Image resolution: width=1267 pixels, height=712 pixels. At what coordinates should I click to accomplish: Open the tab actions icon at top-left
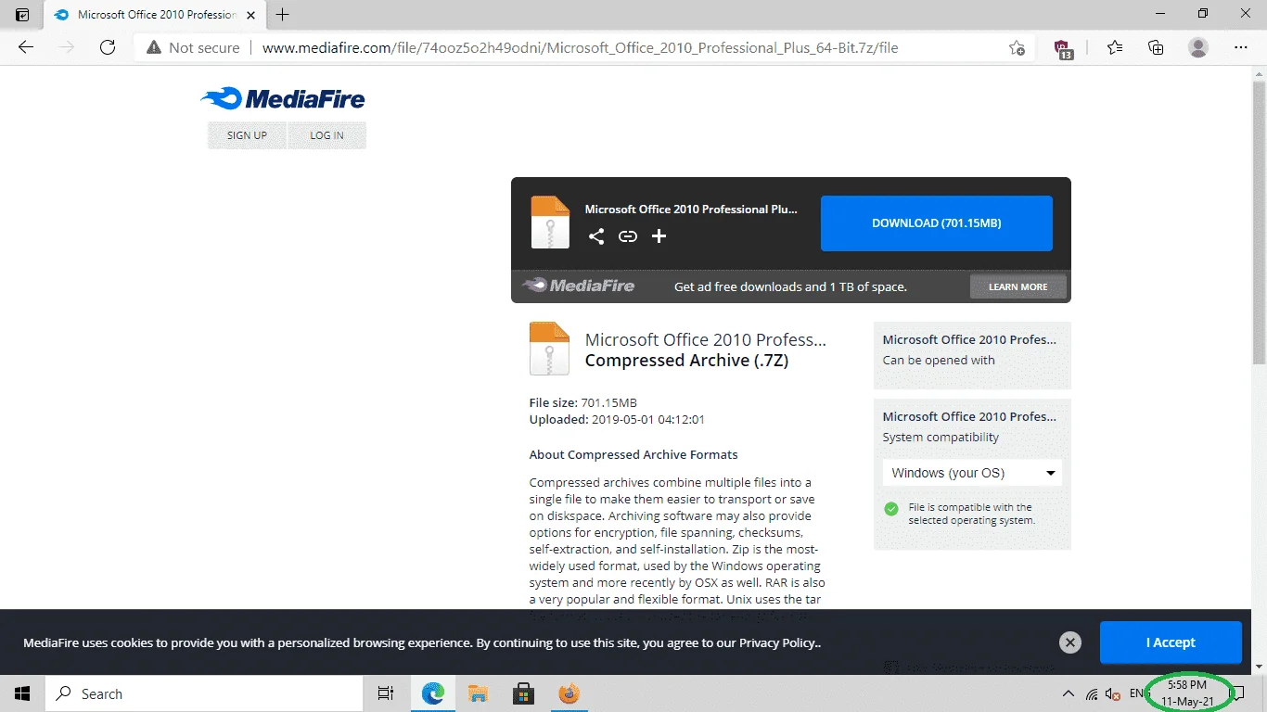pyautogui.click(x=22, y=15)
